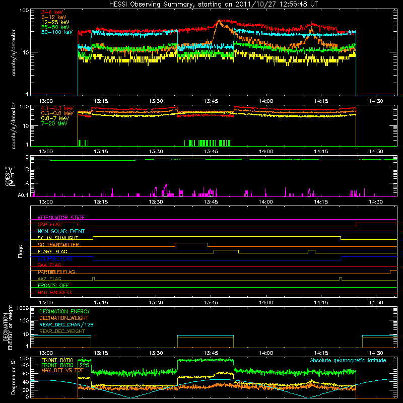Click the DECIMATION_WEIGHT legend entry
Viewport: 403px width, 403px height.
click(x=64, y=318)
